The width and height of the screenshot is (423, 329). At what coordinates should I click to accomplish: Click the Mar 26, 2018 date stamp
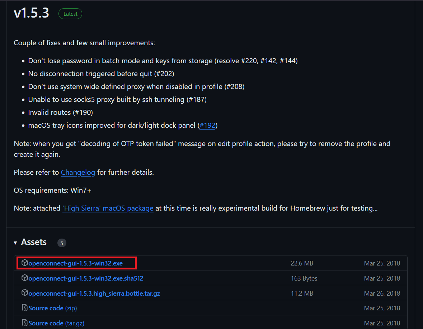[382, 293]
